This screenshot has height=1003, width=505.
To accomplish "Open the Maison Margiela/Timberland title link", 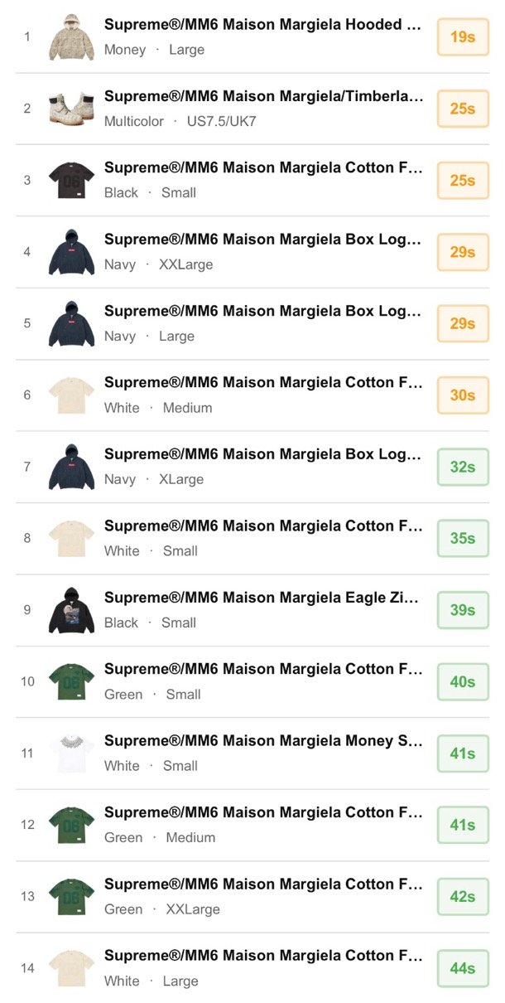I will (x=262, y=96).
